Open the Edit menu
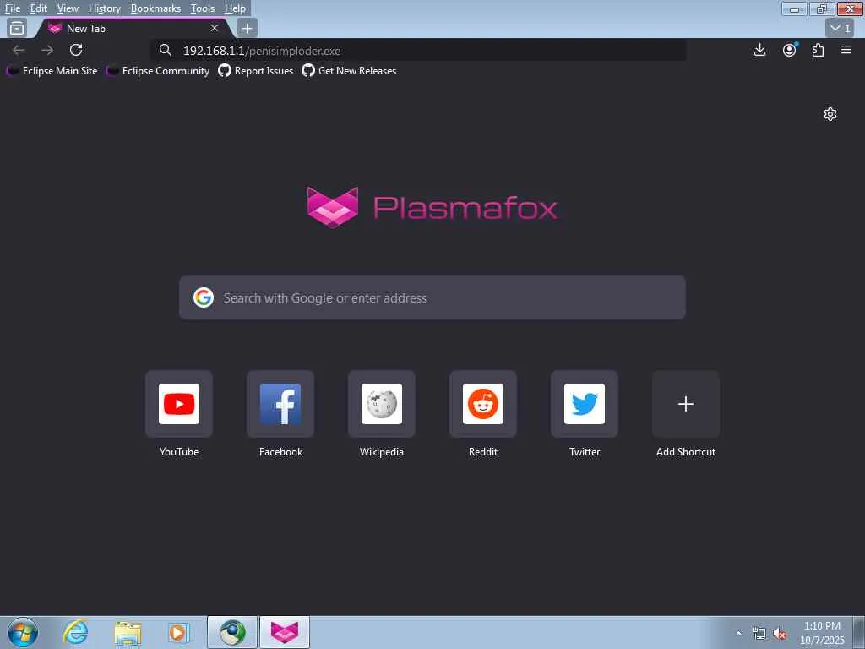The width and height of the screenshot is (865, 649). point(39,8)
